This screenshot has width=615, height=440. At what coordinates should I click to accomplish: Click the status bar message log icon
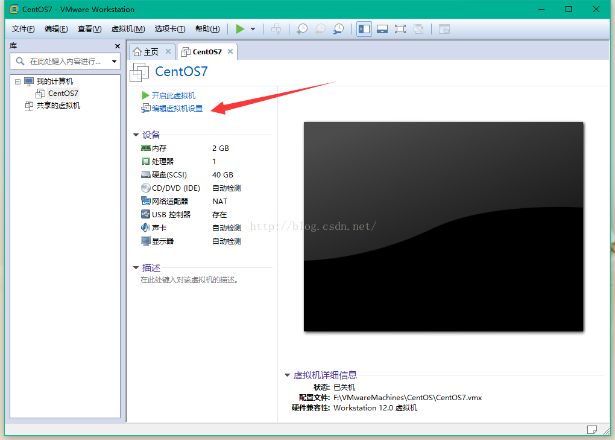(x=592, y=430)
